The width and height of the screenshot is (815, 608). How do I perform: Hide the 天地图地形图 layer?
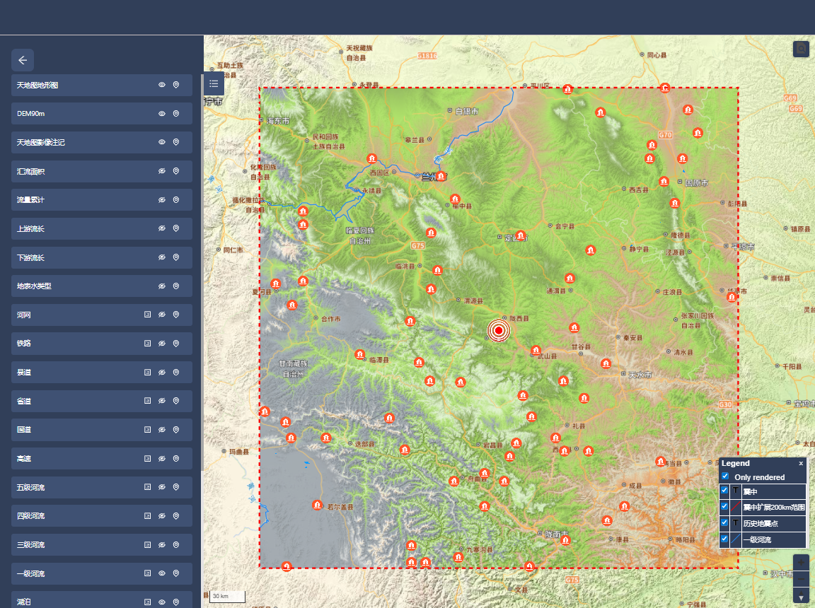pos(161,85)
